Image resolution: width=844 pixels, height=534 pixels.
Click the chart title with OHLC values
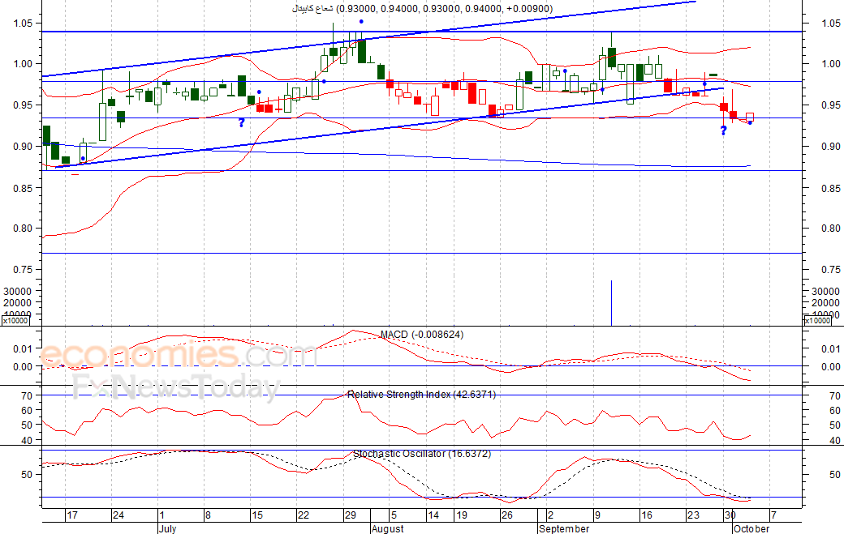coord(422,8)
